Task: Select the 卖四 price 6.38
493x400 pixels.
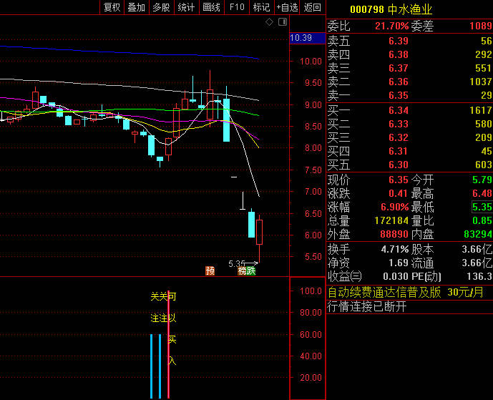Action: [398, 54]
